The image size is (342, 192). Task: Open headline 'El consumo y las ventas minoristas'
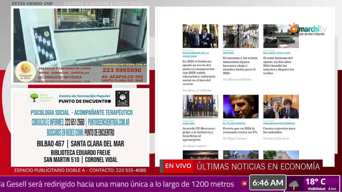(x=240, y=66)
